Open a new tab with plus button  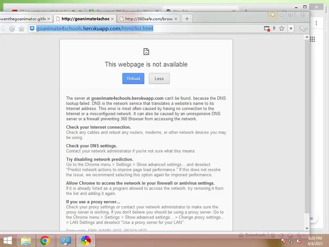(187, 19)
